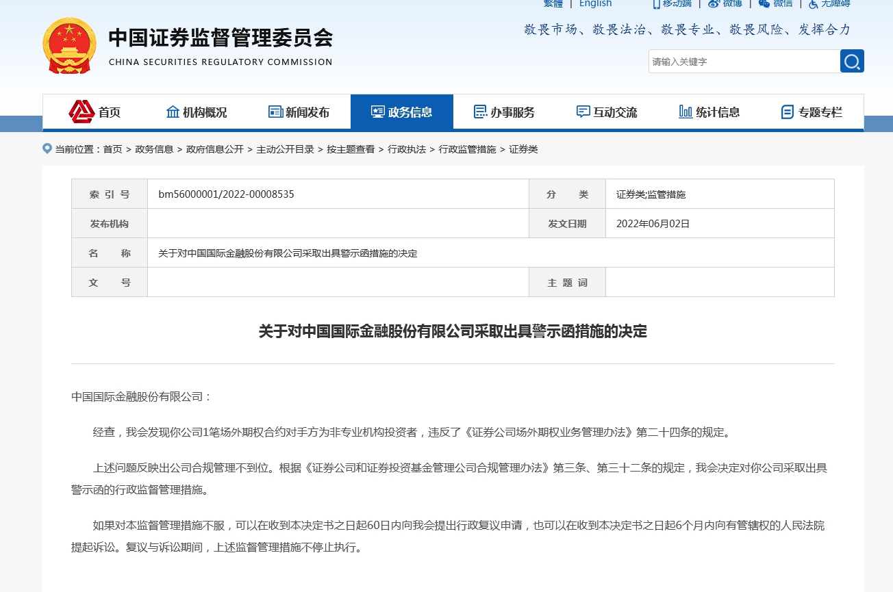Click the WeChat icon in top bar
893x592 pixels.
pyautogui.click(x=764, y=3)
